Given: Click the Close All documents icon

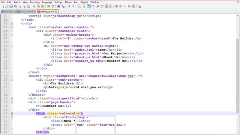Looking at the screenshot, I should pos(24,6).
